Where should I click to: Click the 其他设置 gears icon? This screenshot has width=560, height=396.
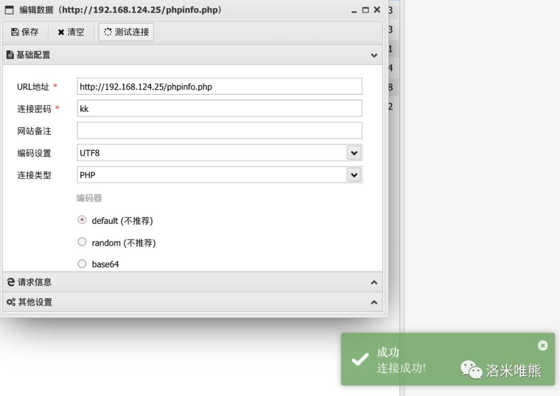(x=10, y=302)
